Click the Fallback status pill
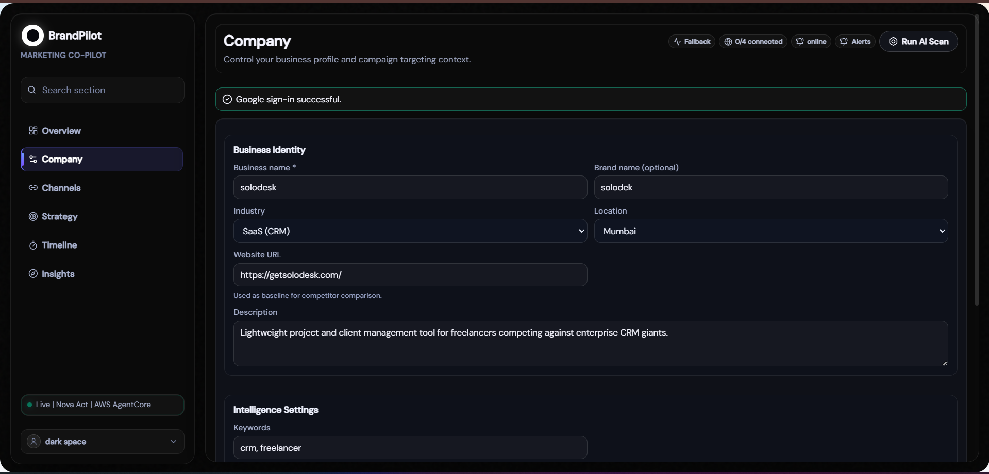The image size is (989, 474). click(x=692, y=42)
